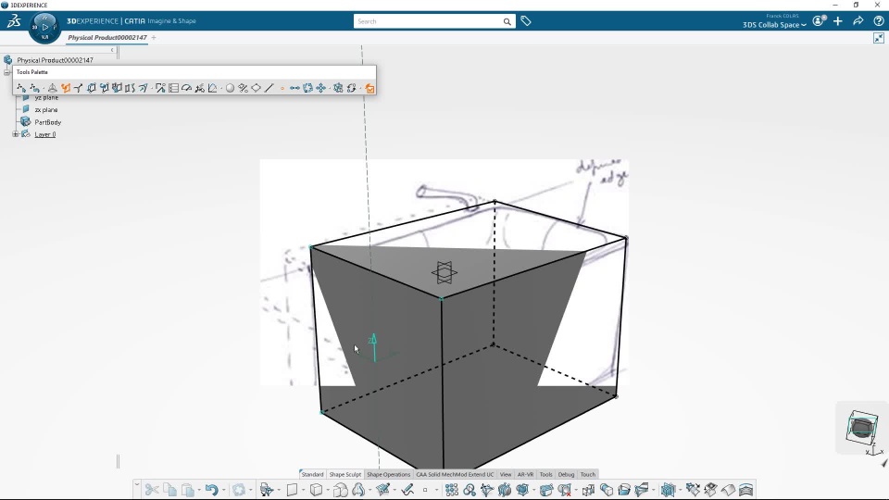Select Physical Product00002147 root tree node
Viewport: 889px width, 500px height.
[55, 60]
